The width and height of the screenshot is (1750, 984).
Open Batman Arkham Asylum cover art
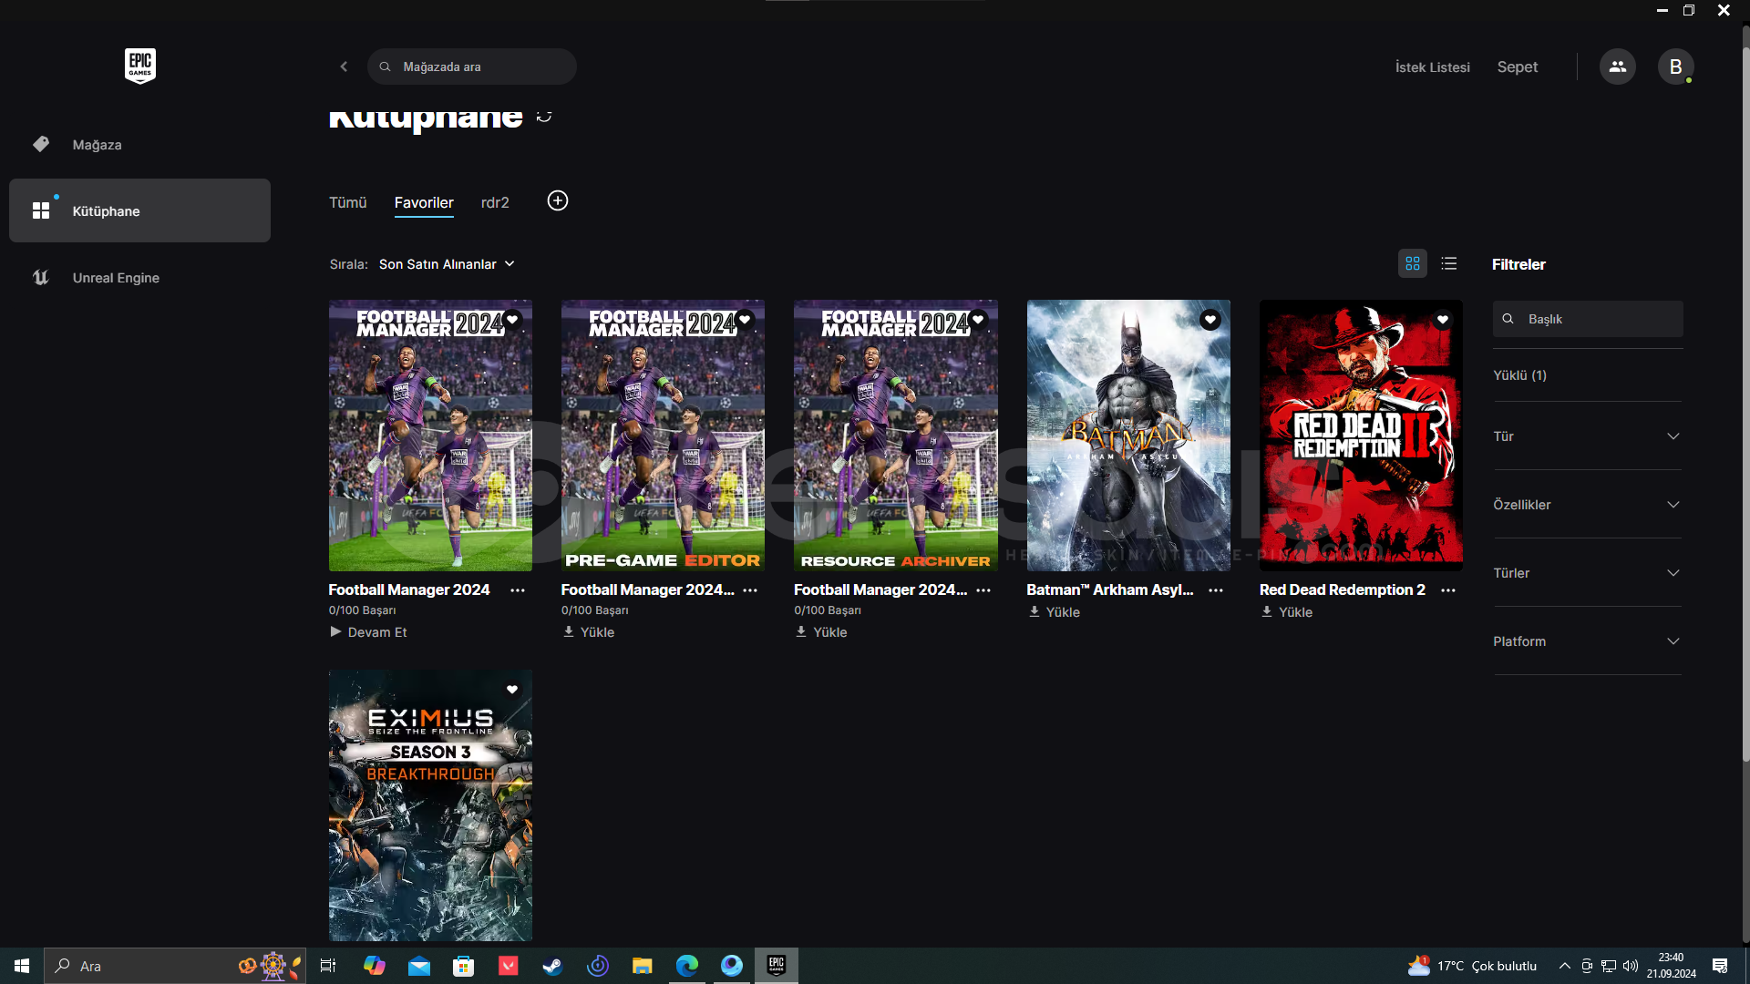pyautogui.click(x=1128, y=436)
